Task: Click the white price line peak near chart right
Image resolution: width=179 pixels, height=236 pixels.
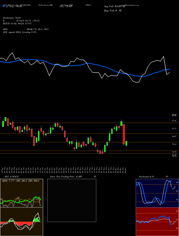Action: pyautogui.click(x=164, y=56)
